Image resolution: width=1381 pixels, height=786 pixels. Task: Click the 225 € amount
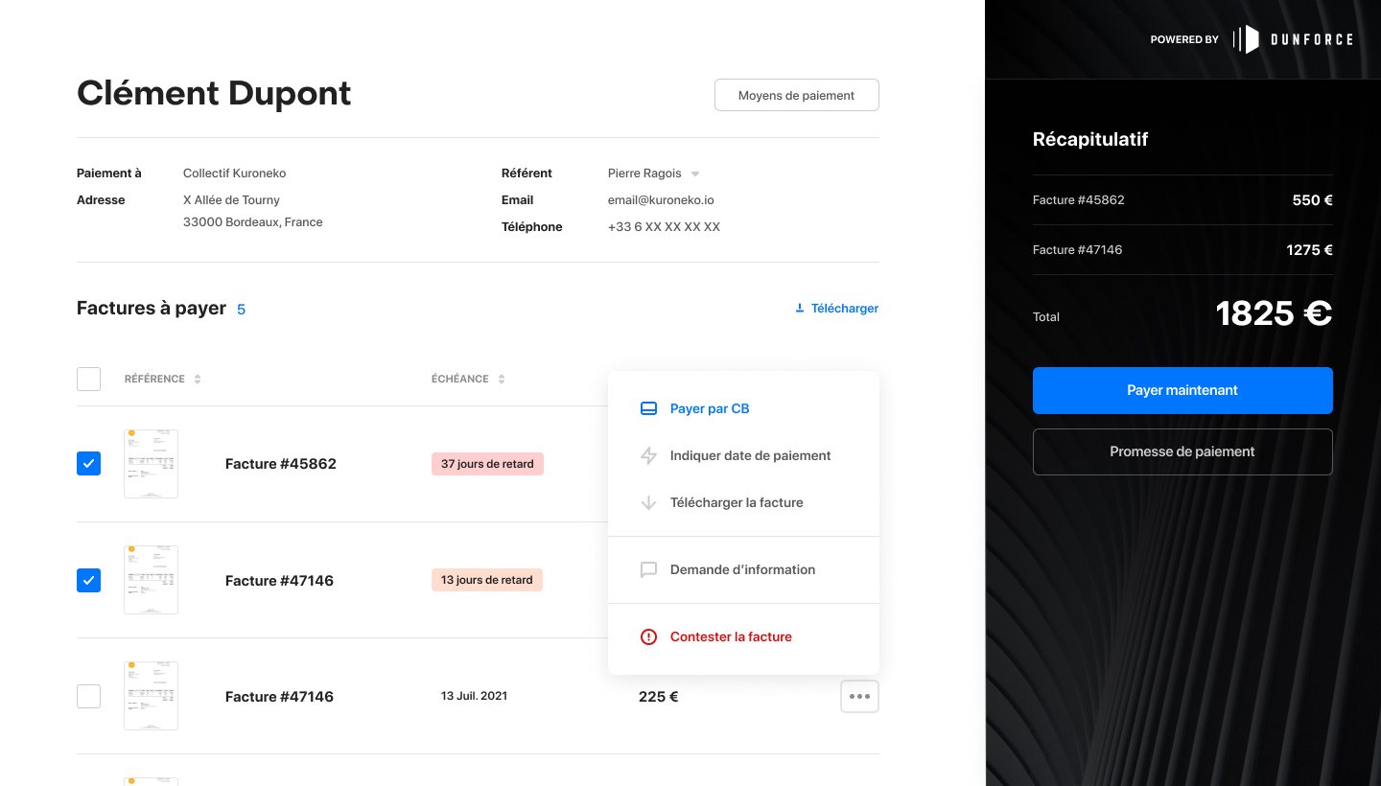[x=658, y=697]
